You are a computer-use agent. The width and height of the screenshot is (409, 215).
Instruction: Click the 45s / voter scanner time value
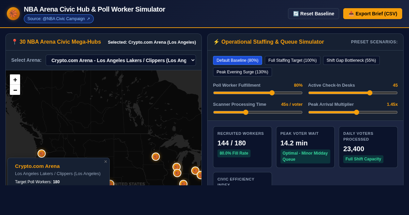pos(292,104)
